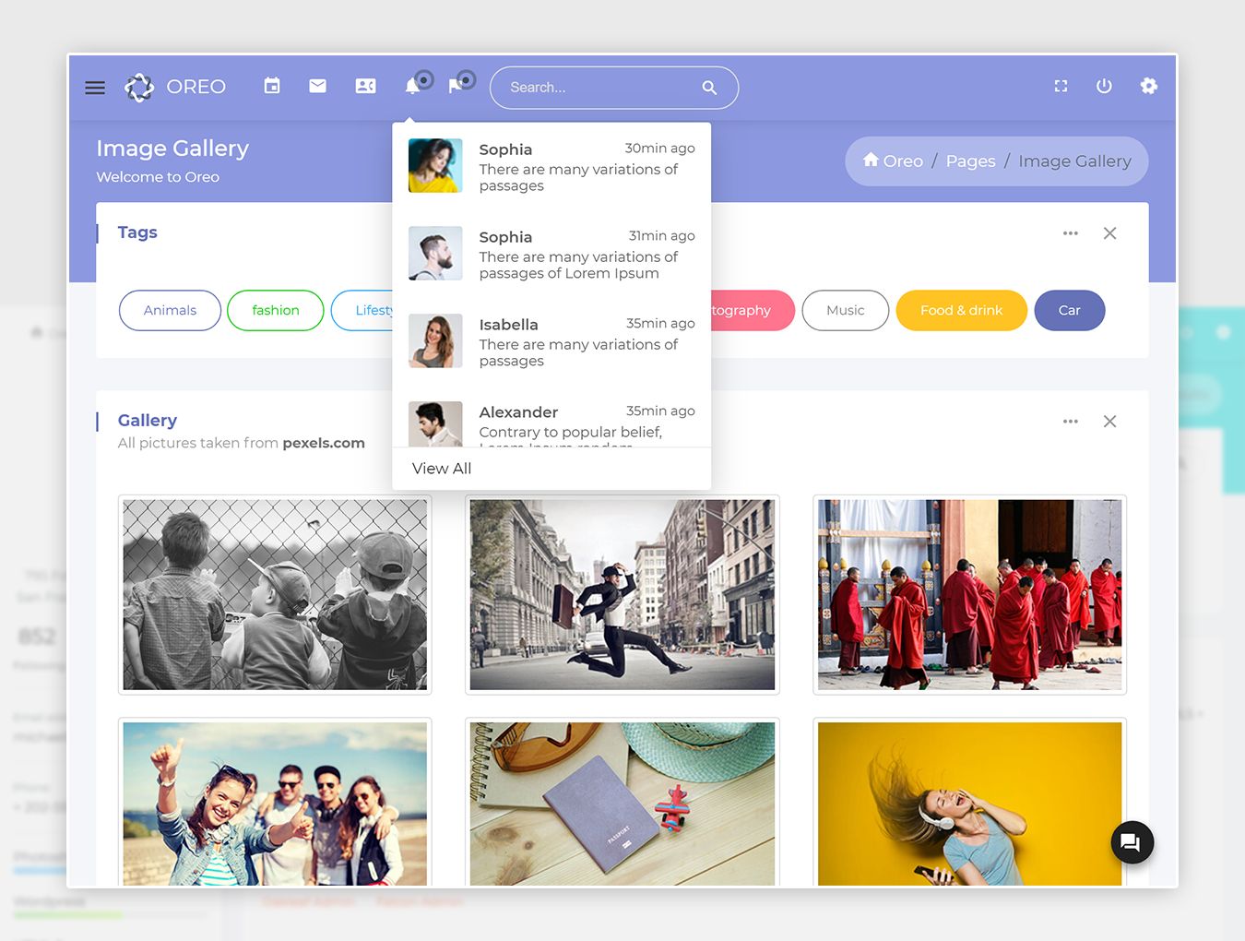Open the settings gear icon
This screenshot has height=941, width=1245.
[1148, 86]
